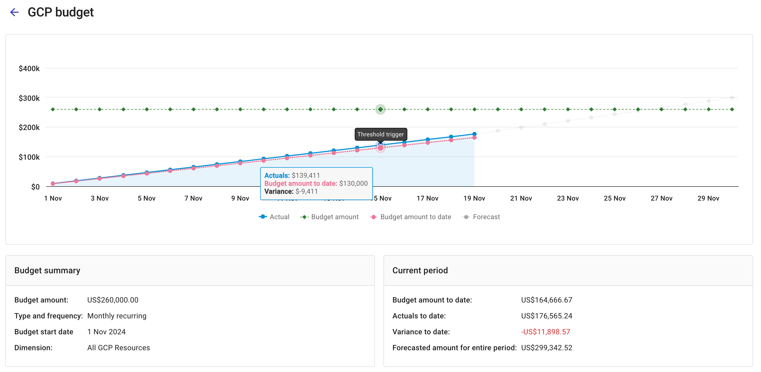
Task: Click the $300k y-axis label
Action: [x=29, y=98]
